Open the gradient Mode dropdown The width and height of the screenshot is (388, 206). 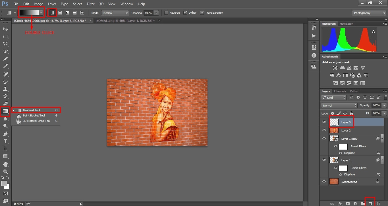(115, 13)
